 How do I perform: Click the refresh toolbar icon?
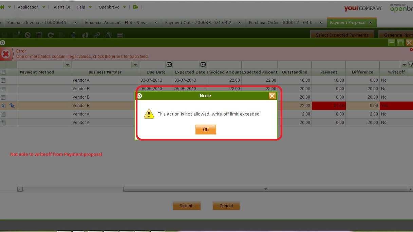(51, 35)
